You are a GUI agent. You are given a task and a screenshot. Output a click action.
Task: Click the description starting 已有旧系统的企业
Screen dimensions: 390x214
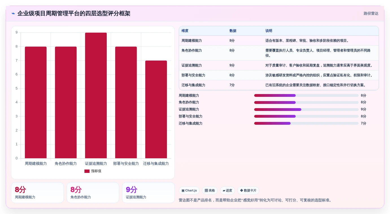317,85
